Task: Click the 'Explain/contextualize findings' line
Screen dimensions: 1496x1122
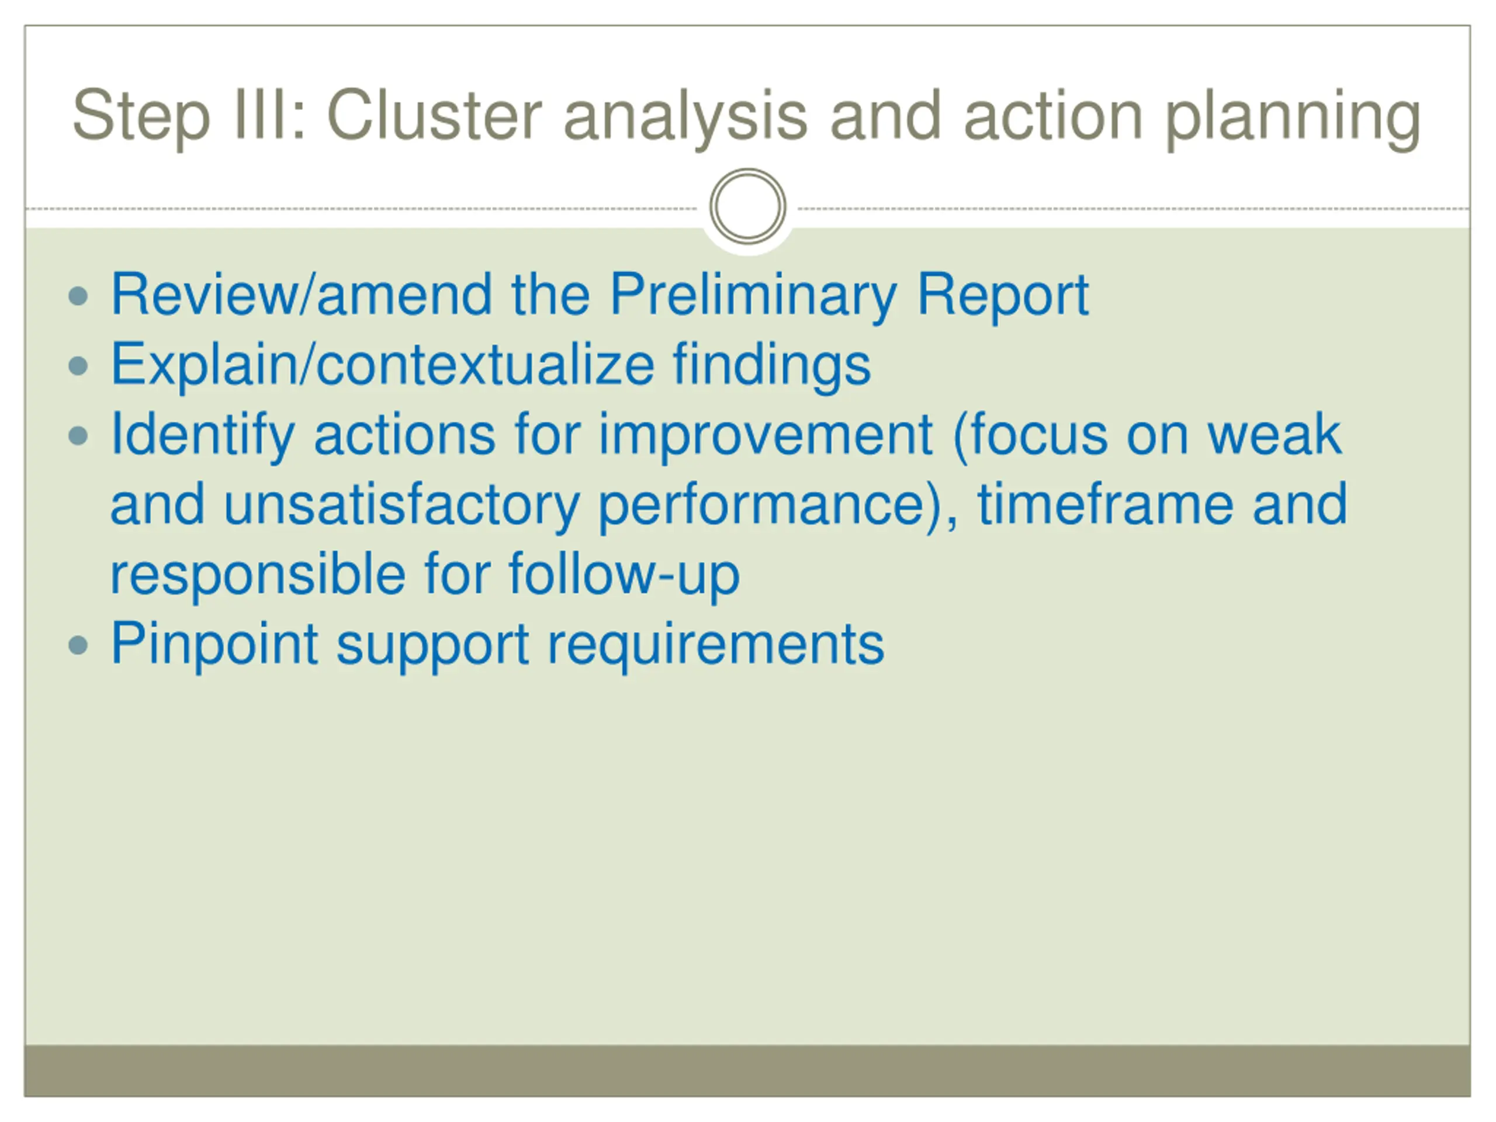Action: click(490, 365)
